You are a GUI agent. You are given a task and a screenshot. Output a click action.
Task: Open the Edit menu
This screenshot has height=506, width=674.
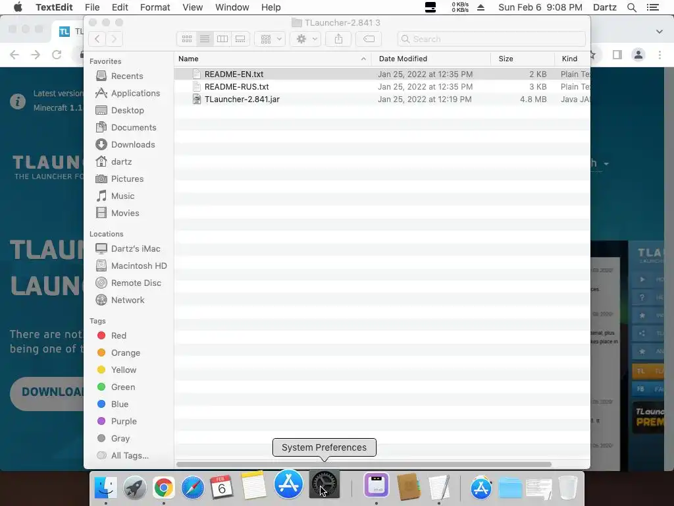click(120, 7)
